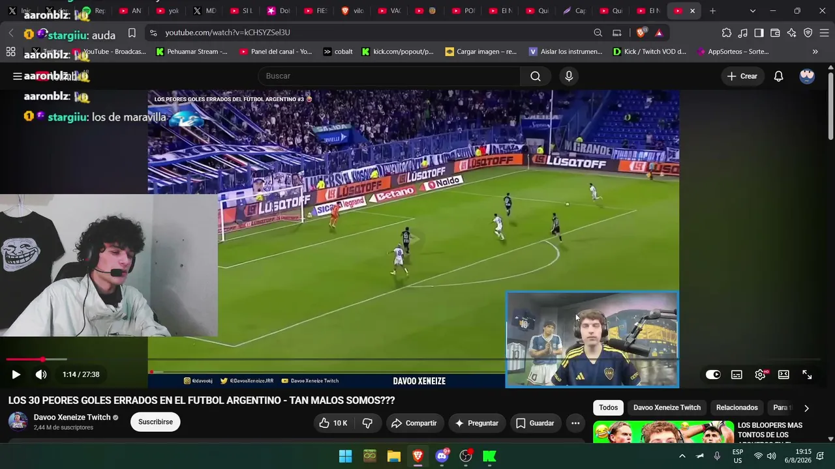835x469 pixels.
Task: Open the Cargar imagen bookmark
Action: [x=481, y=51]
